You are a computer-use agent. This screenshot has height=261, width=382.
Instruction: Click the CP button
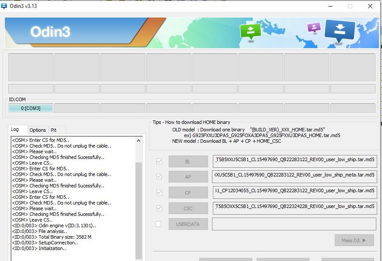[188, 193]
